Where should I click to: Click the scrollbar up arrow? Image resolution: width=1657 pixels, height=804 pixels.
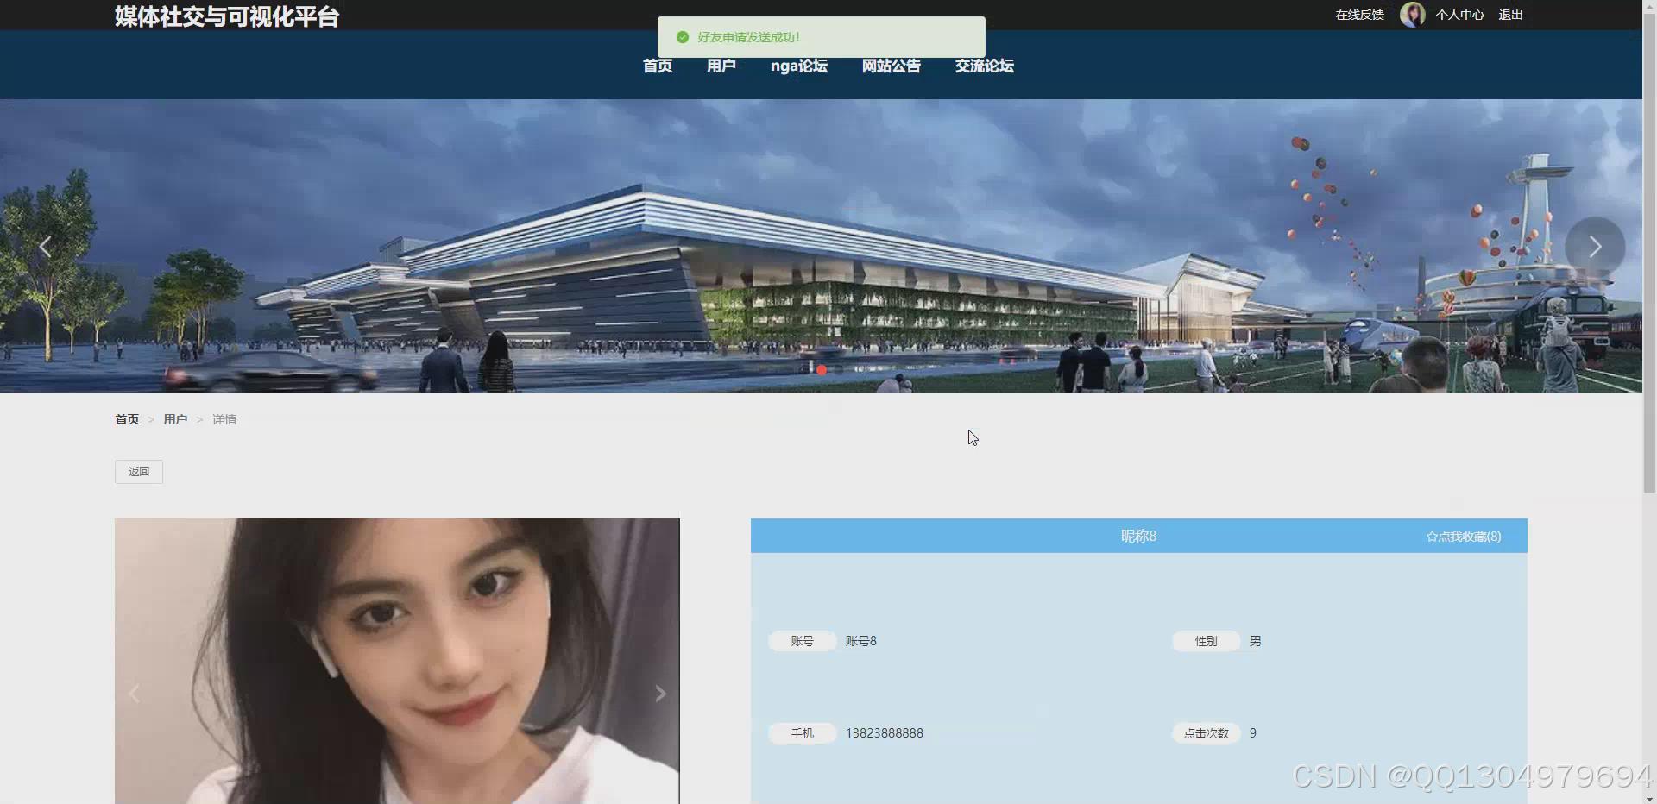(1649, 6)
